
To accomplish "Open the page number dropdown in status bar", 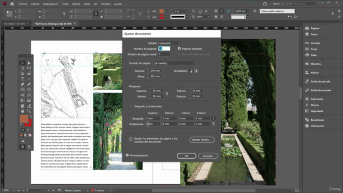I will [43, 190].
